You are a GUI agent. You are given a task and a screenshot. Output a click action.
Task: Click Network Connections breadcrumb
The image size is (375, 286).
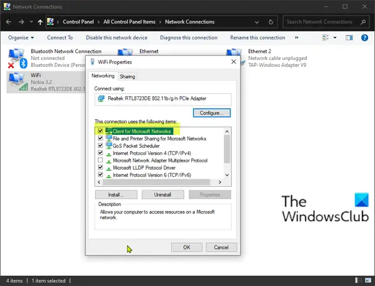point(189,22)
